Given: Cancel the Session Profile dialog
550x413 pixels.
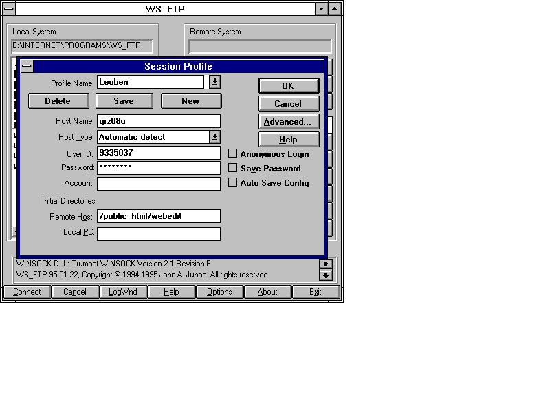Looking at the screenshot, I should click(289, 104).
